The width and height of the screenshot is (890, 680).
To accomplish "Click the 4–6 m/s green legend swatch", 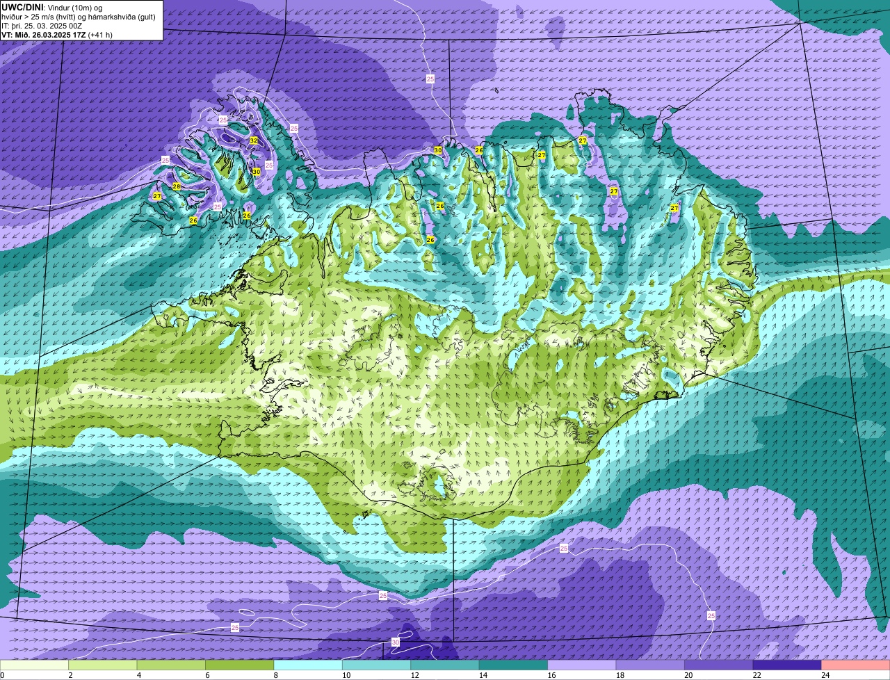I will coord(171,665).
